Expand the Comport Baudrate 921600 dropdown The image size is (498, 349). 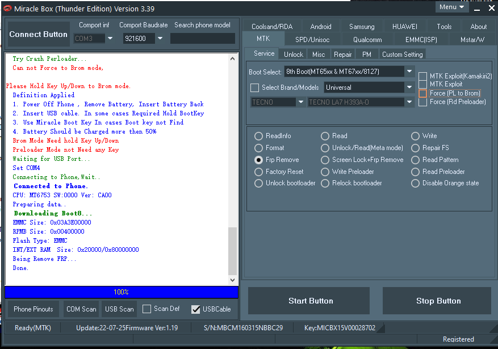(x=160, y=39)
